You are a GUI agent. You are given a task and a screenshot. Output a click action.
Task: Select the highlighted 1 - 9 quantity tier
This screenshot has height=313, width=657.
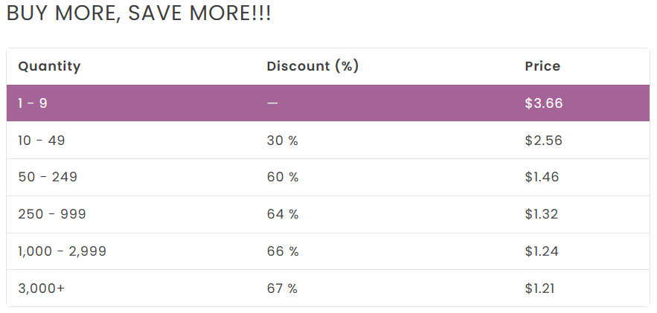pos(33,103)
